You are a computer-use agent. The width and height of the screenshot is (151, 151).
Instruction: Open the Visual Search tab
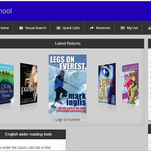[x=32, y=28]
